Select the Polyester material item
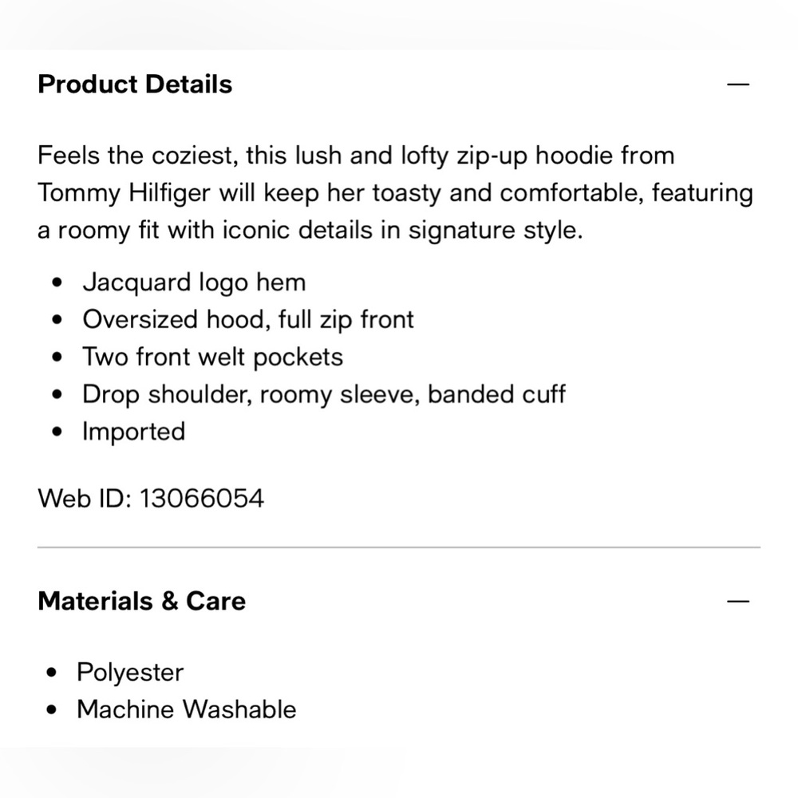This screenshot has height=798, width=798. (x=130, y=672)
